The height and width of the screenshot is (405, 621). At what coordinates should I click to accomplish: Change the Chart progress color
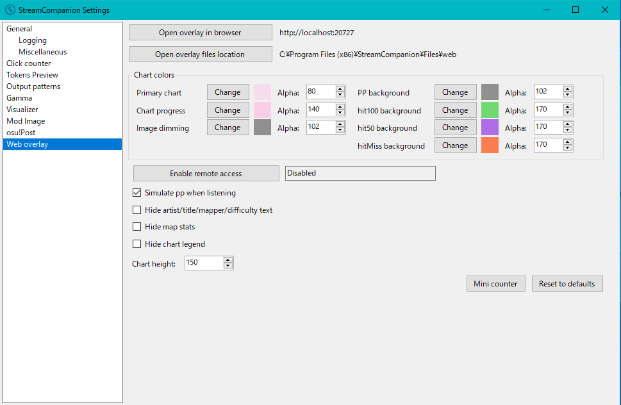228,110
